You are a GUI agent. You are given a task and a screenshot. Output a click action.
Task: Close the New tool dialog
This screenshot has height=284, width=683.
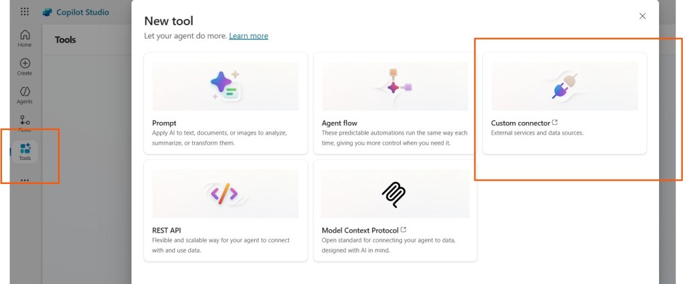pyautogui.click(x=642, y=16)
